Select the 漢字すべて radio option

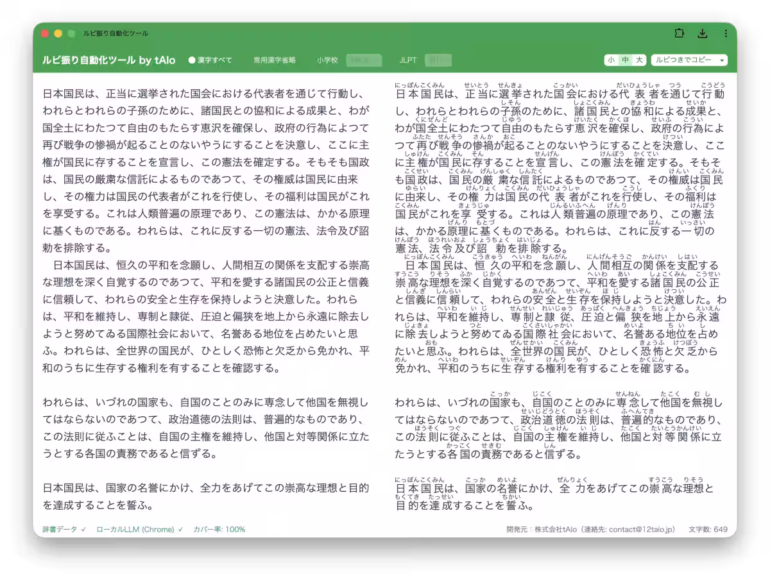pyautogui.click(x=210, y=60)
